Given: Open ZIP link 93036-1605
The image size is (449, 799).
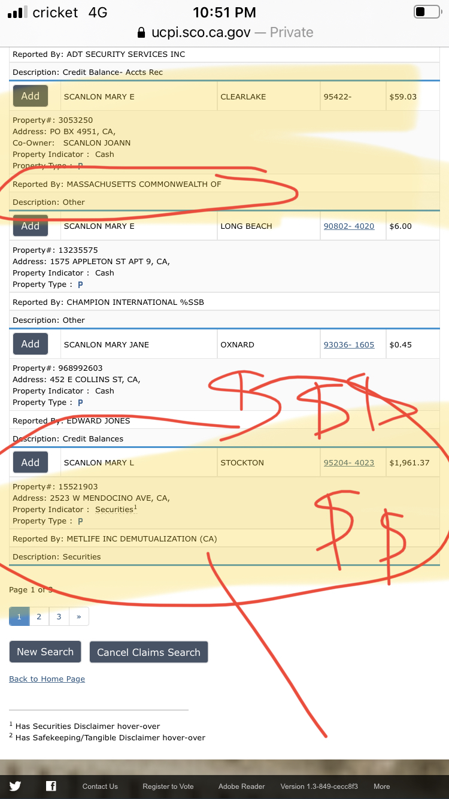Looking at the screenshot, I should coord(349,344).
